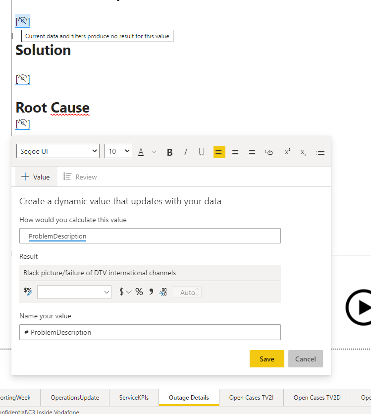Select the hidden value under Root Cause
The image size is (371, 414).
[23, 123]
